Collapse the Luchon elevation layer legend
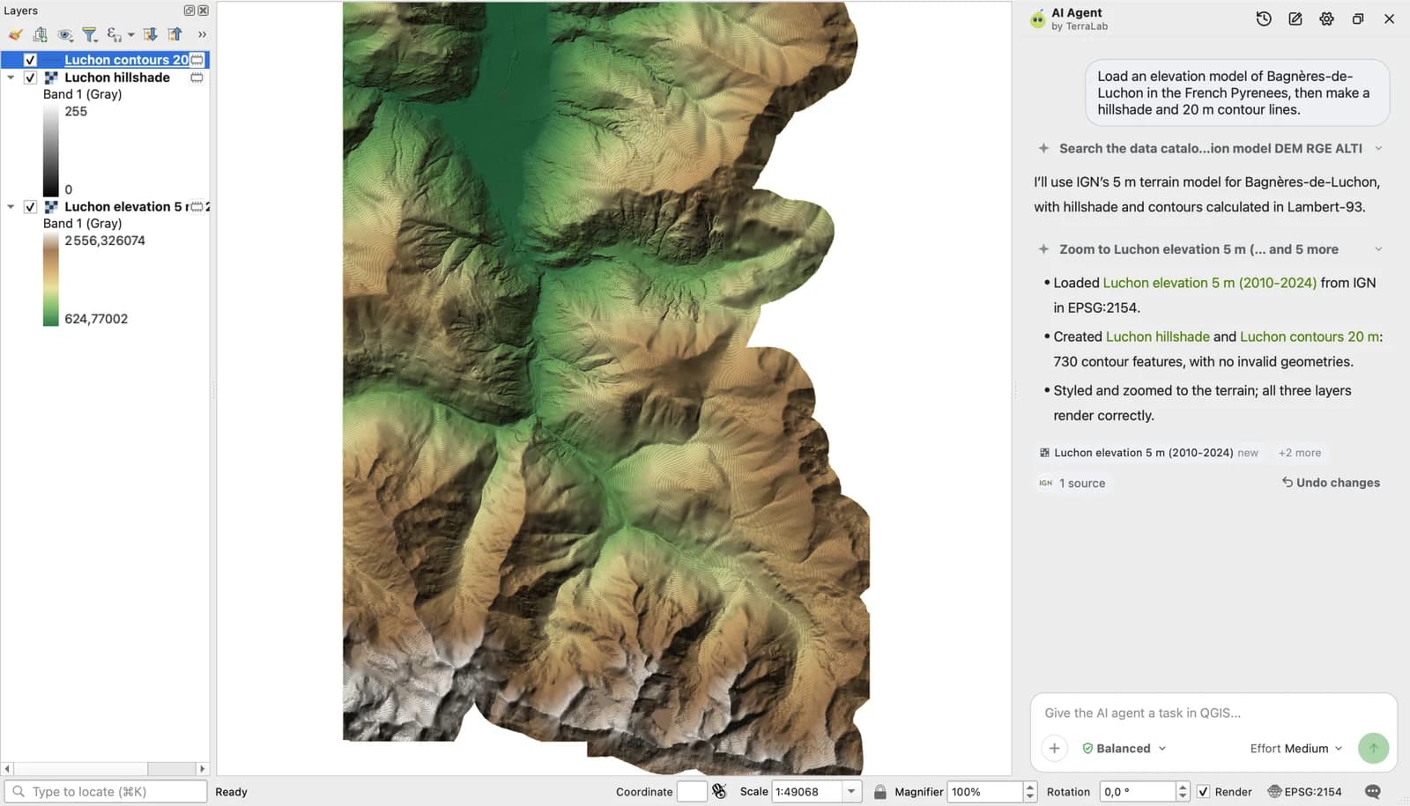Image resolution: width=1410 pixels, height=806 pixels. 11,207
